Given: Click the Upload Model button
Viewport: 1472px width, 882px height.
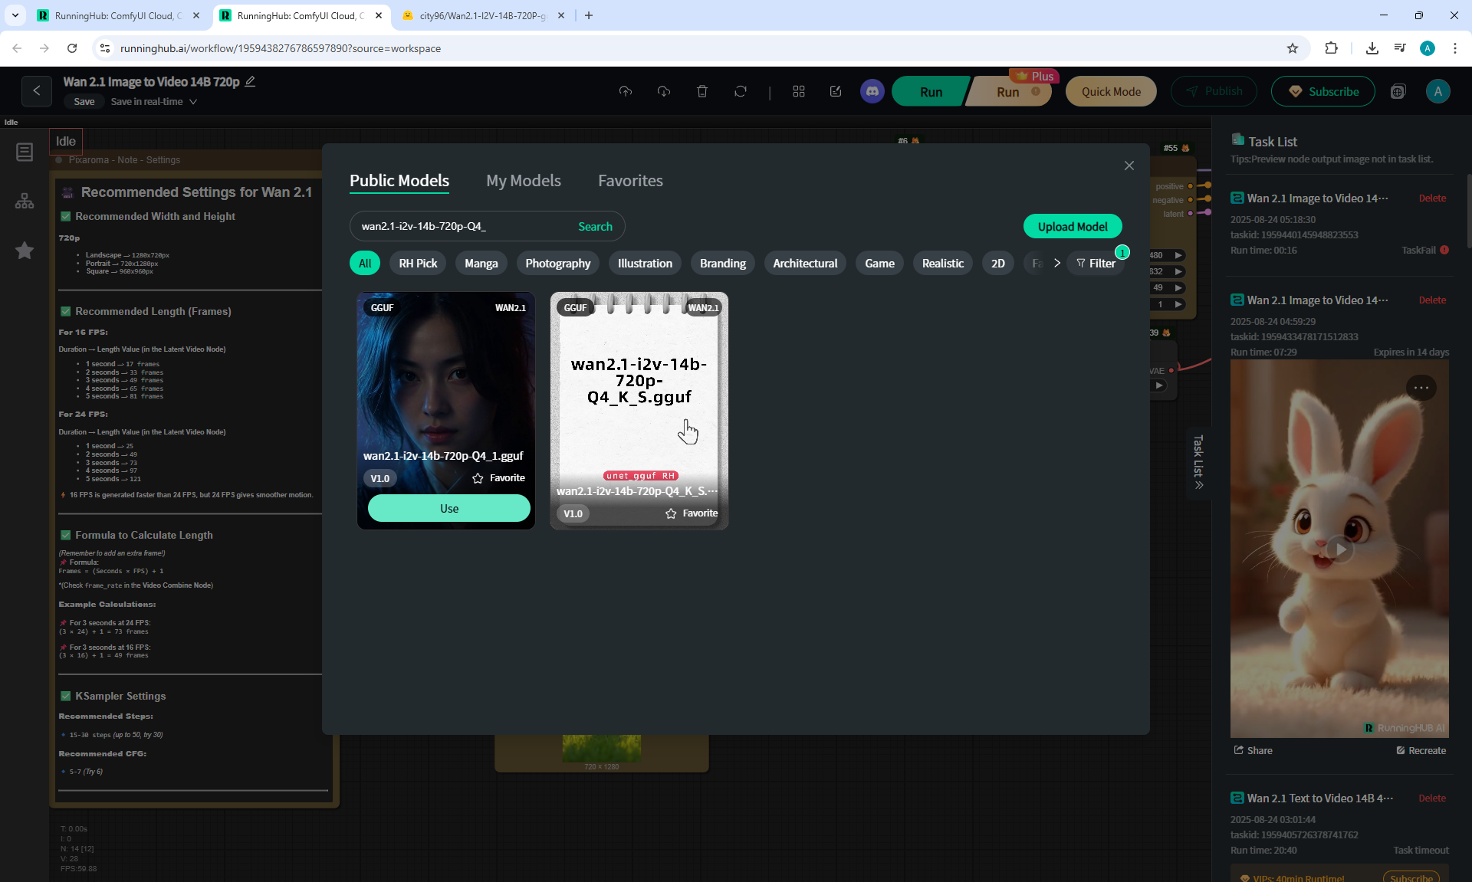Looking at the screenshot, I should coord(1072,227).
